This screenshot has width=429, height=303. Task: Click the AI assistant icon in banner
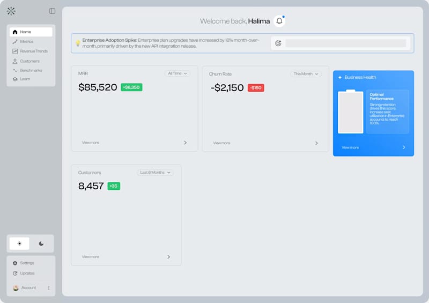click(278, 43)
